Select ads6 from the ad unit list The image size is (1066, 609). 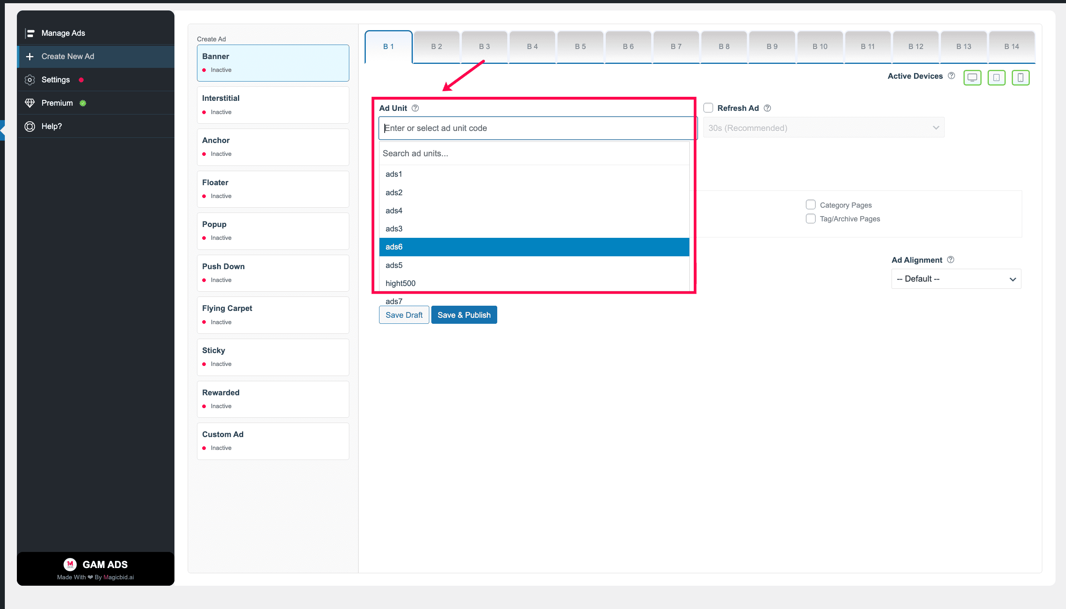tap(534, 247)
